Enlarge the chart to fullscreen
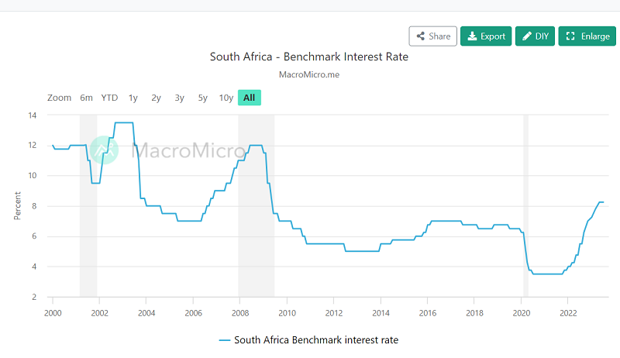This screenshot has width=620, height=358. tap(587, 36)
